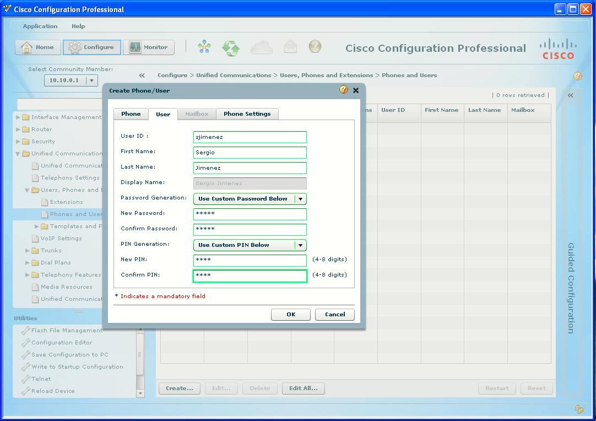This screenshot has height=421, width=596.
Task: Click the Utilities scrollbar down arrow
Action: click(x=140, y=393)
